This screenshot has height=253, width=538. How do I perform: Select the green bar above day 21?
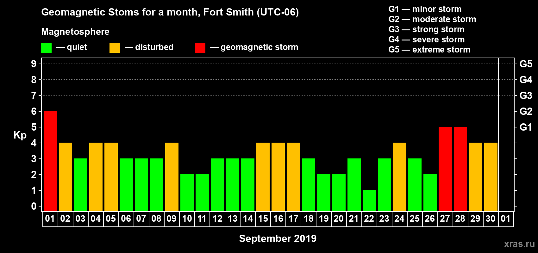point(354,185)
